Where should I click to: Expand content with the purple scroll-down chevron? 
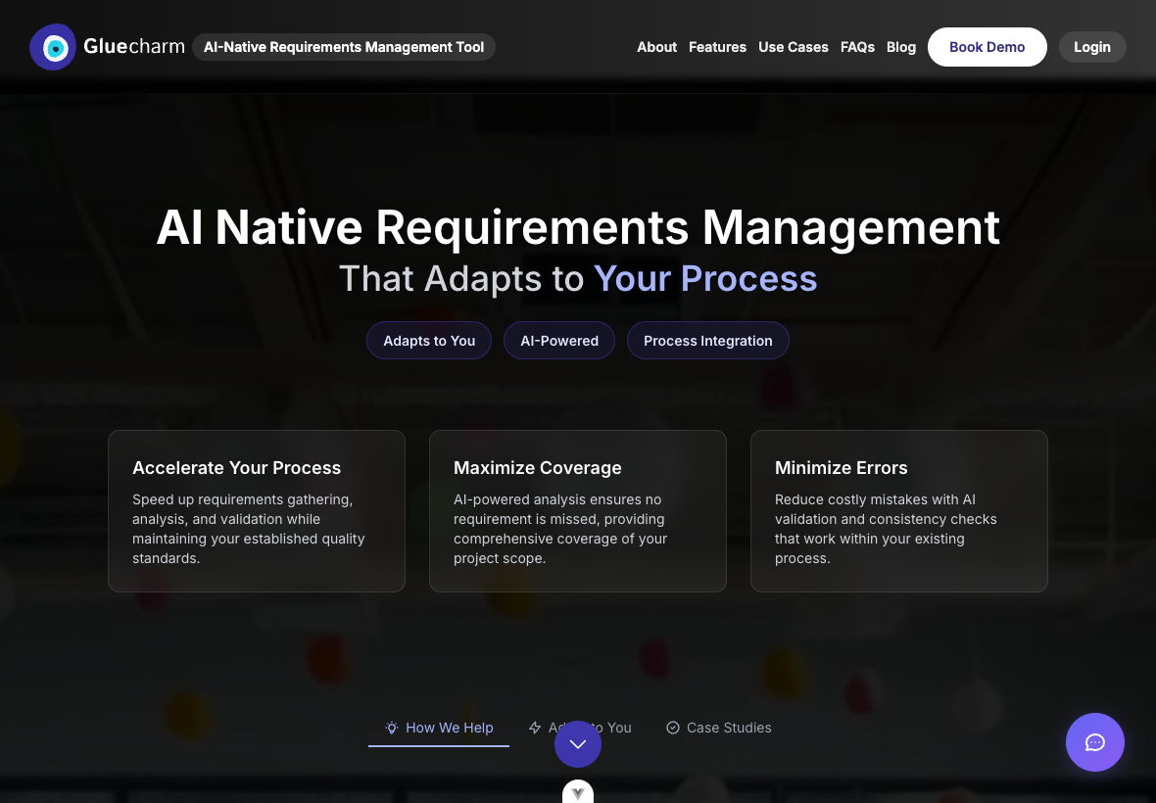point(577,744)
